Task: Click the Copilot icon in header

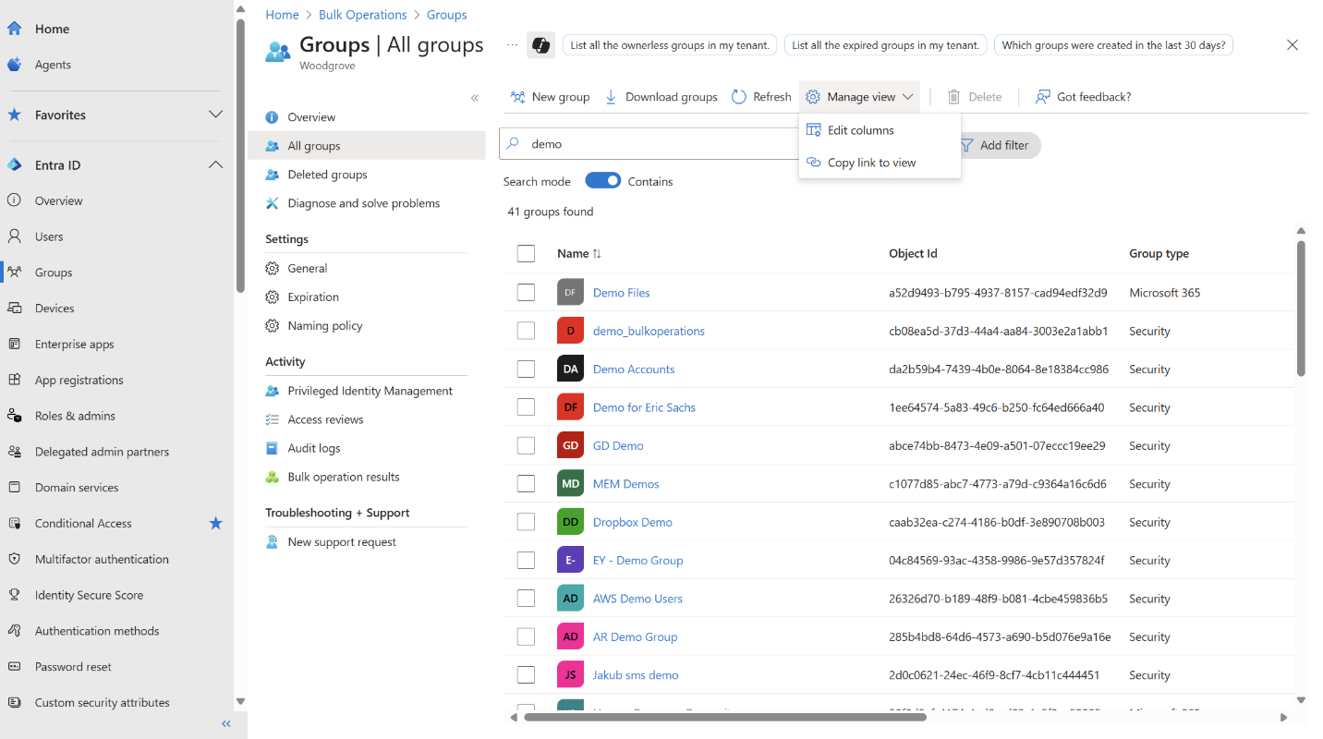Action: [x=540, y=45]
